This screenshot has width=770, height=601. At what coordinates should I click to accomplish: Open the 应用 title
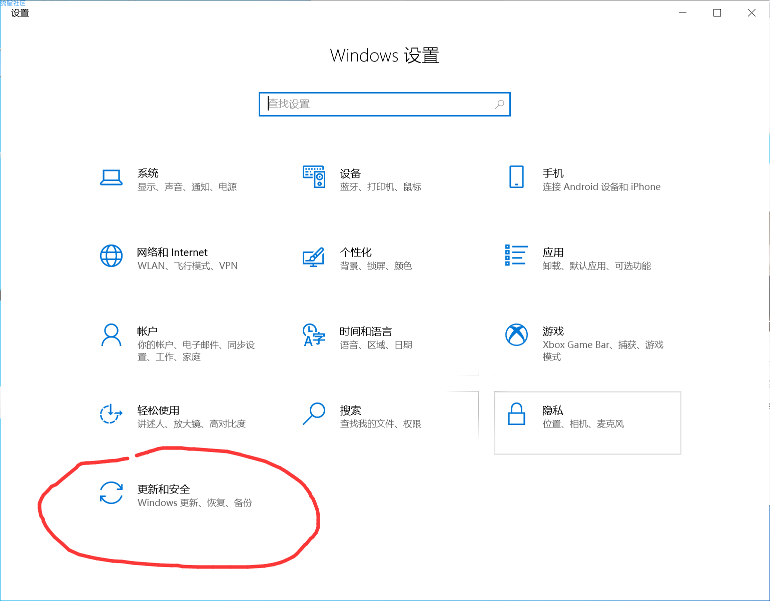point(553,252)
